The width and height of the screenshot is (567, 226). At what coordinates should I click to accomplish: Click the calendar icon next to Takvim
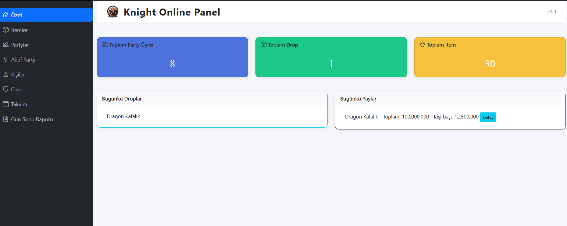click(x=5, y=104)
